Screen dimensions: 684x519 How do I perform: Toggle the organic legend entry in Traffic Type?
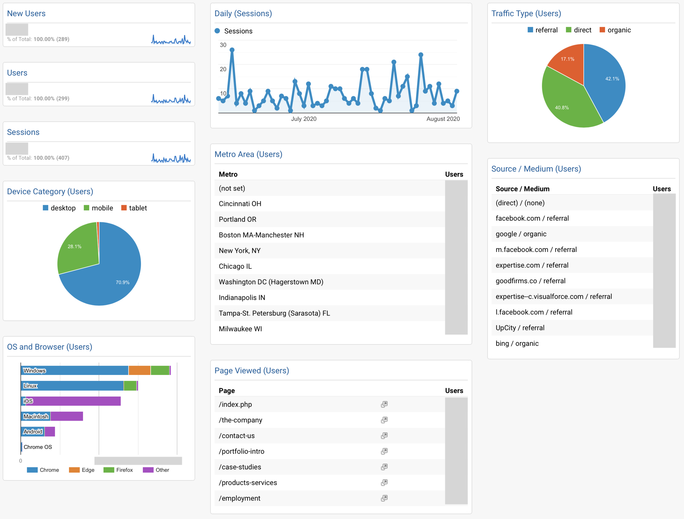click(x=618, y=30)
